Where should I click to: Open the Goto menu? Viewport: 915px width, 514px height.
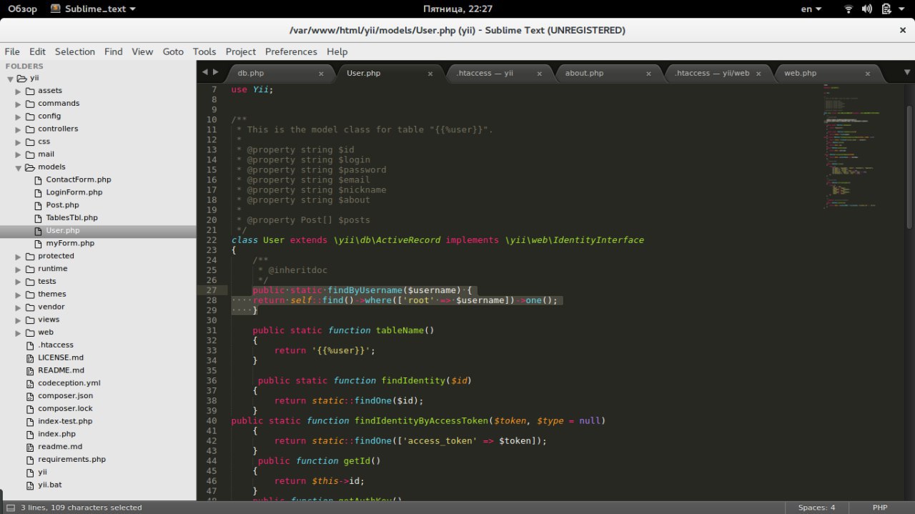click(173, 51)
